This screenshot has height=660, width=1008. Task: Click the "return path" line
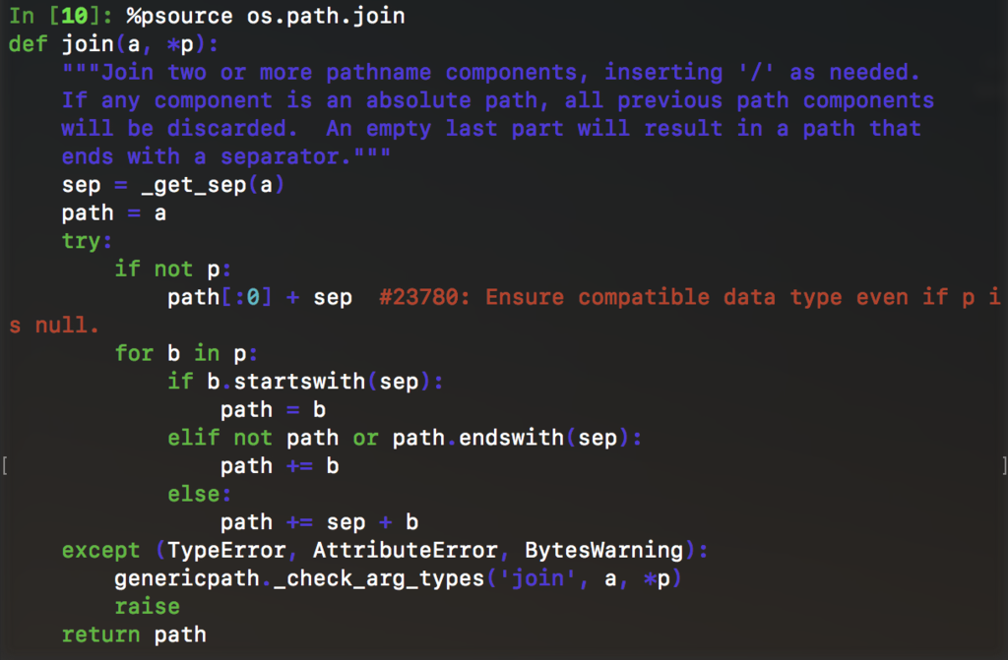(x=134, y=634)
